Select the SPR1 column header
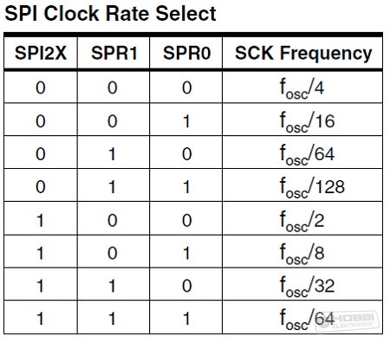 [x=114, y=53]
